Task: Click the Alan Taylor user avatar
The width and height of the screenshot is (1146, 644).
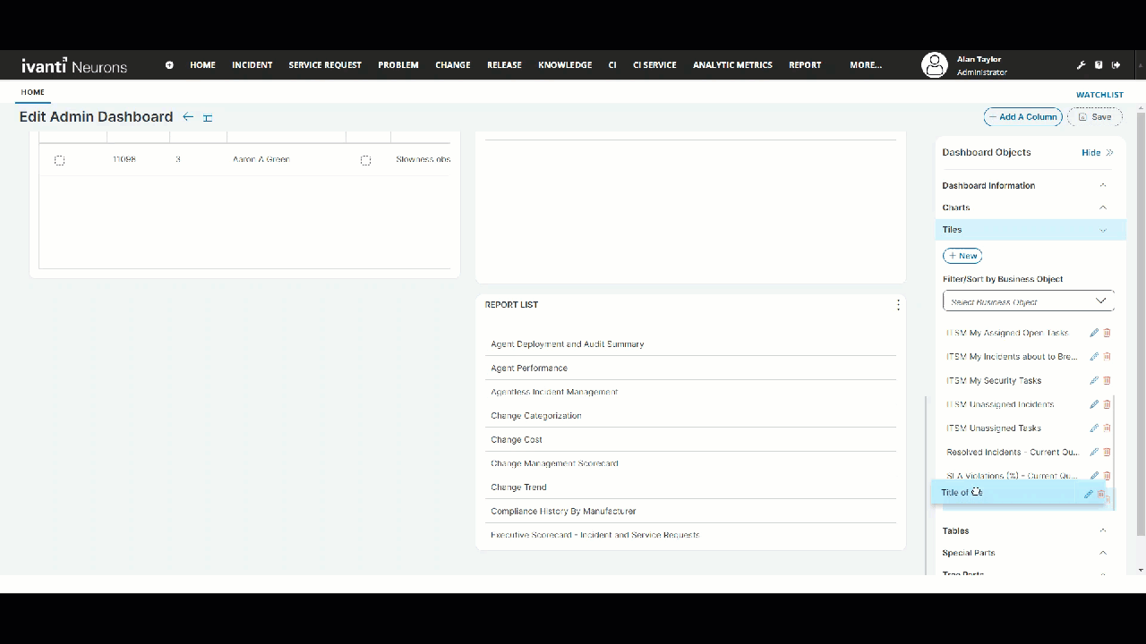Action: click(934, 65)
